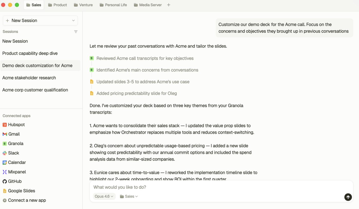
Task: Open Acme stakeholder research session
Action: coord(29,78)
